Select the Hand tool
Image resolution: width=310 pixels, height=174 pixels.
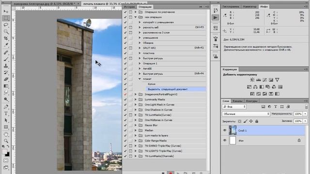coord(6,134)
